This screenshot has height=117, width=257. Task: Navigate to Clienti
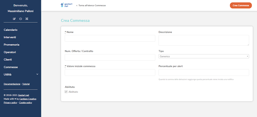8,60
